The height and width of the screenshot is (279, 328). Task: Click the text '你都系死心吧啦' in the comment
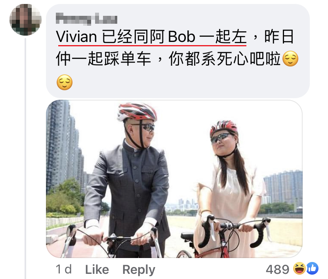[225, 59]
